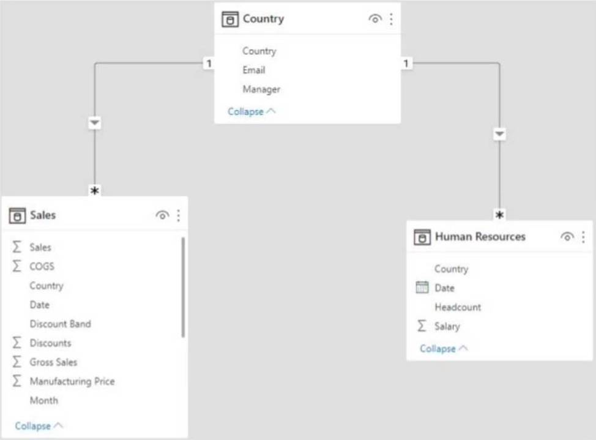Open Sales table more options menu

(178, 215)
